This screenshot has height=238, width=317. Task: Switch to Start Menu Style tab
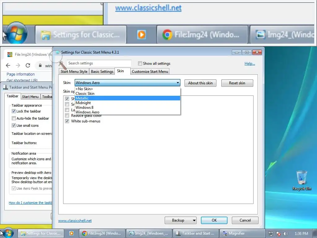(74, 72)
